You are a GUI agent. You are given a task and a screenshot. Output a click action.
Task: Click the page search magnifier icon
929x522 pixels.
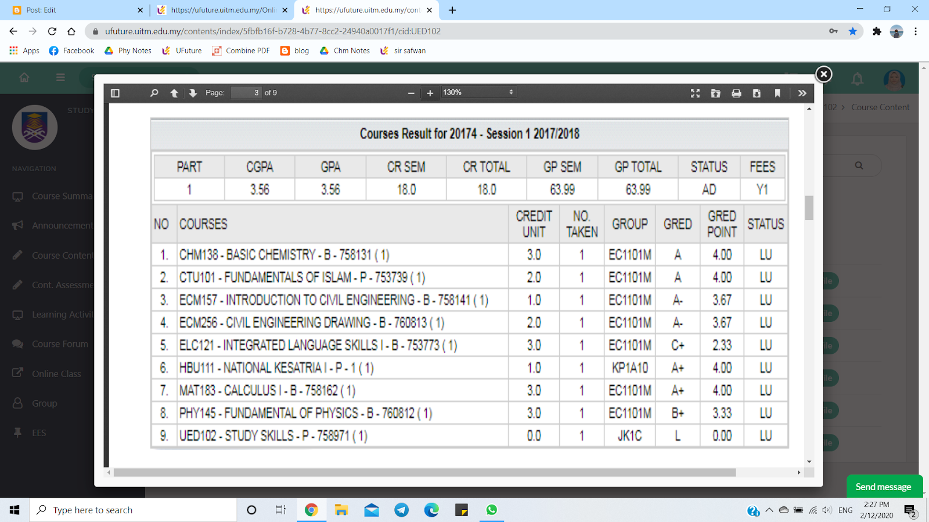click(859, 165)
